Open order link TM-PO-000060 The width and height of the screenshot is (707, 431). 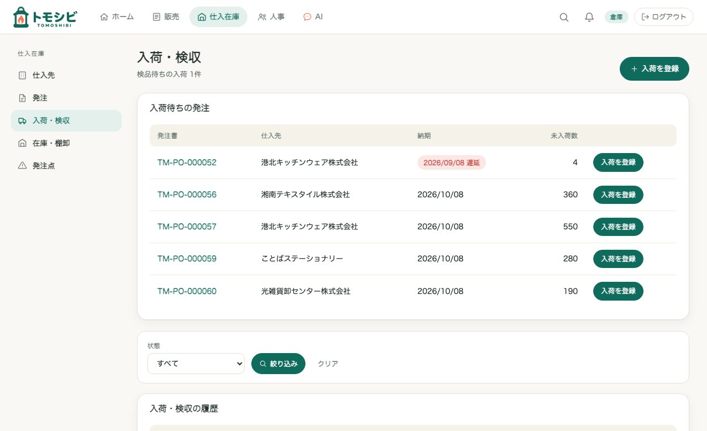click(x=187, y=291)
